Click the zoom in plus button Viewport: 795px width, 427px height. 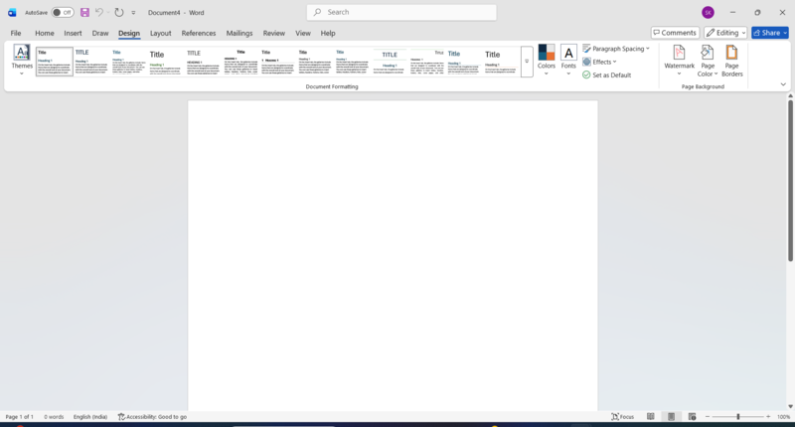[x=768, y=417]
